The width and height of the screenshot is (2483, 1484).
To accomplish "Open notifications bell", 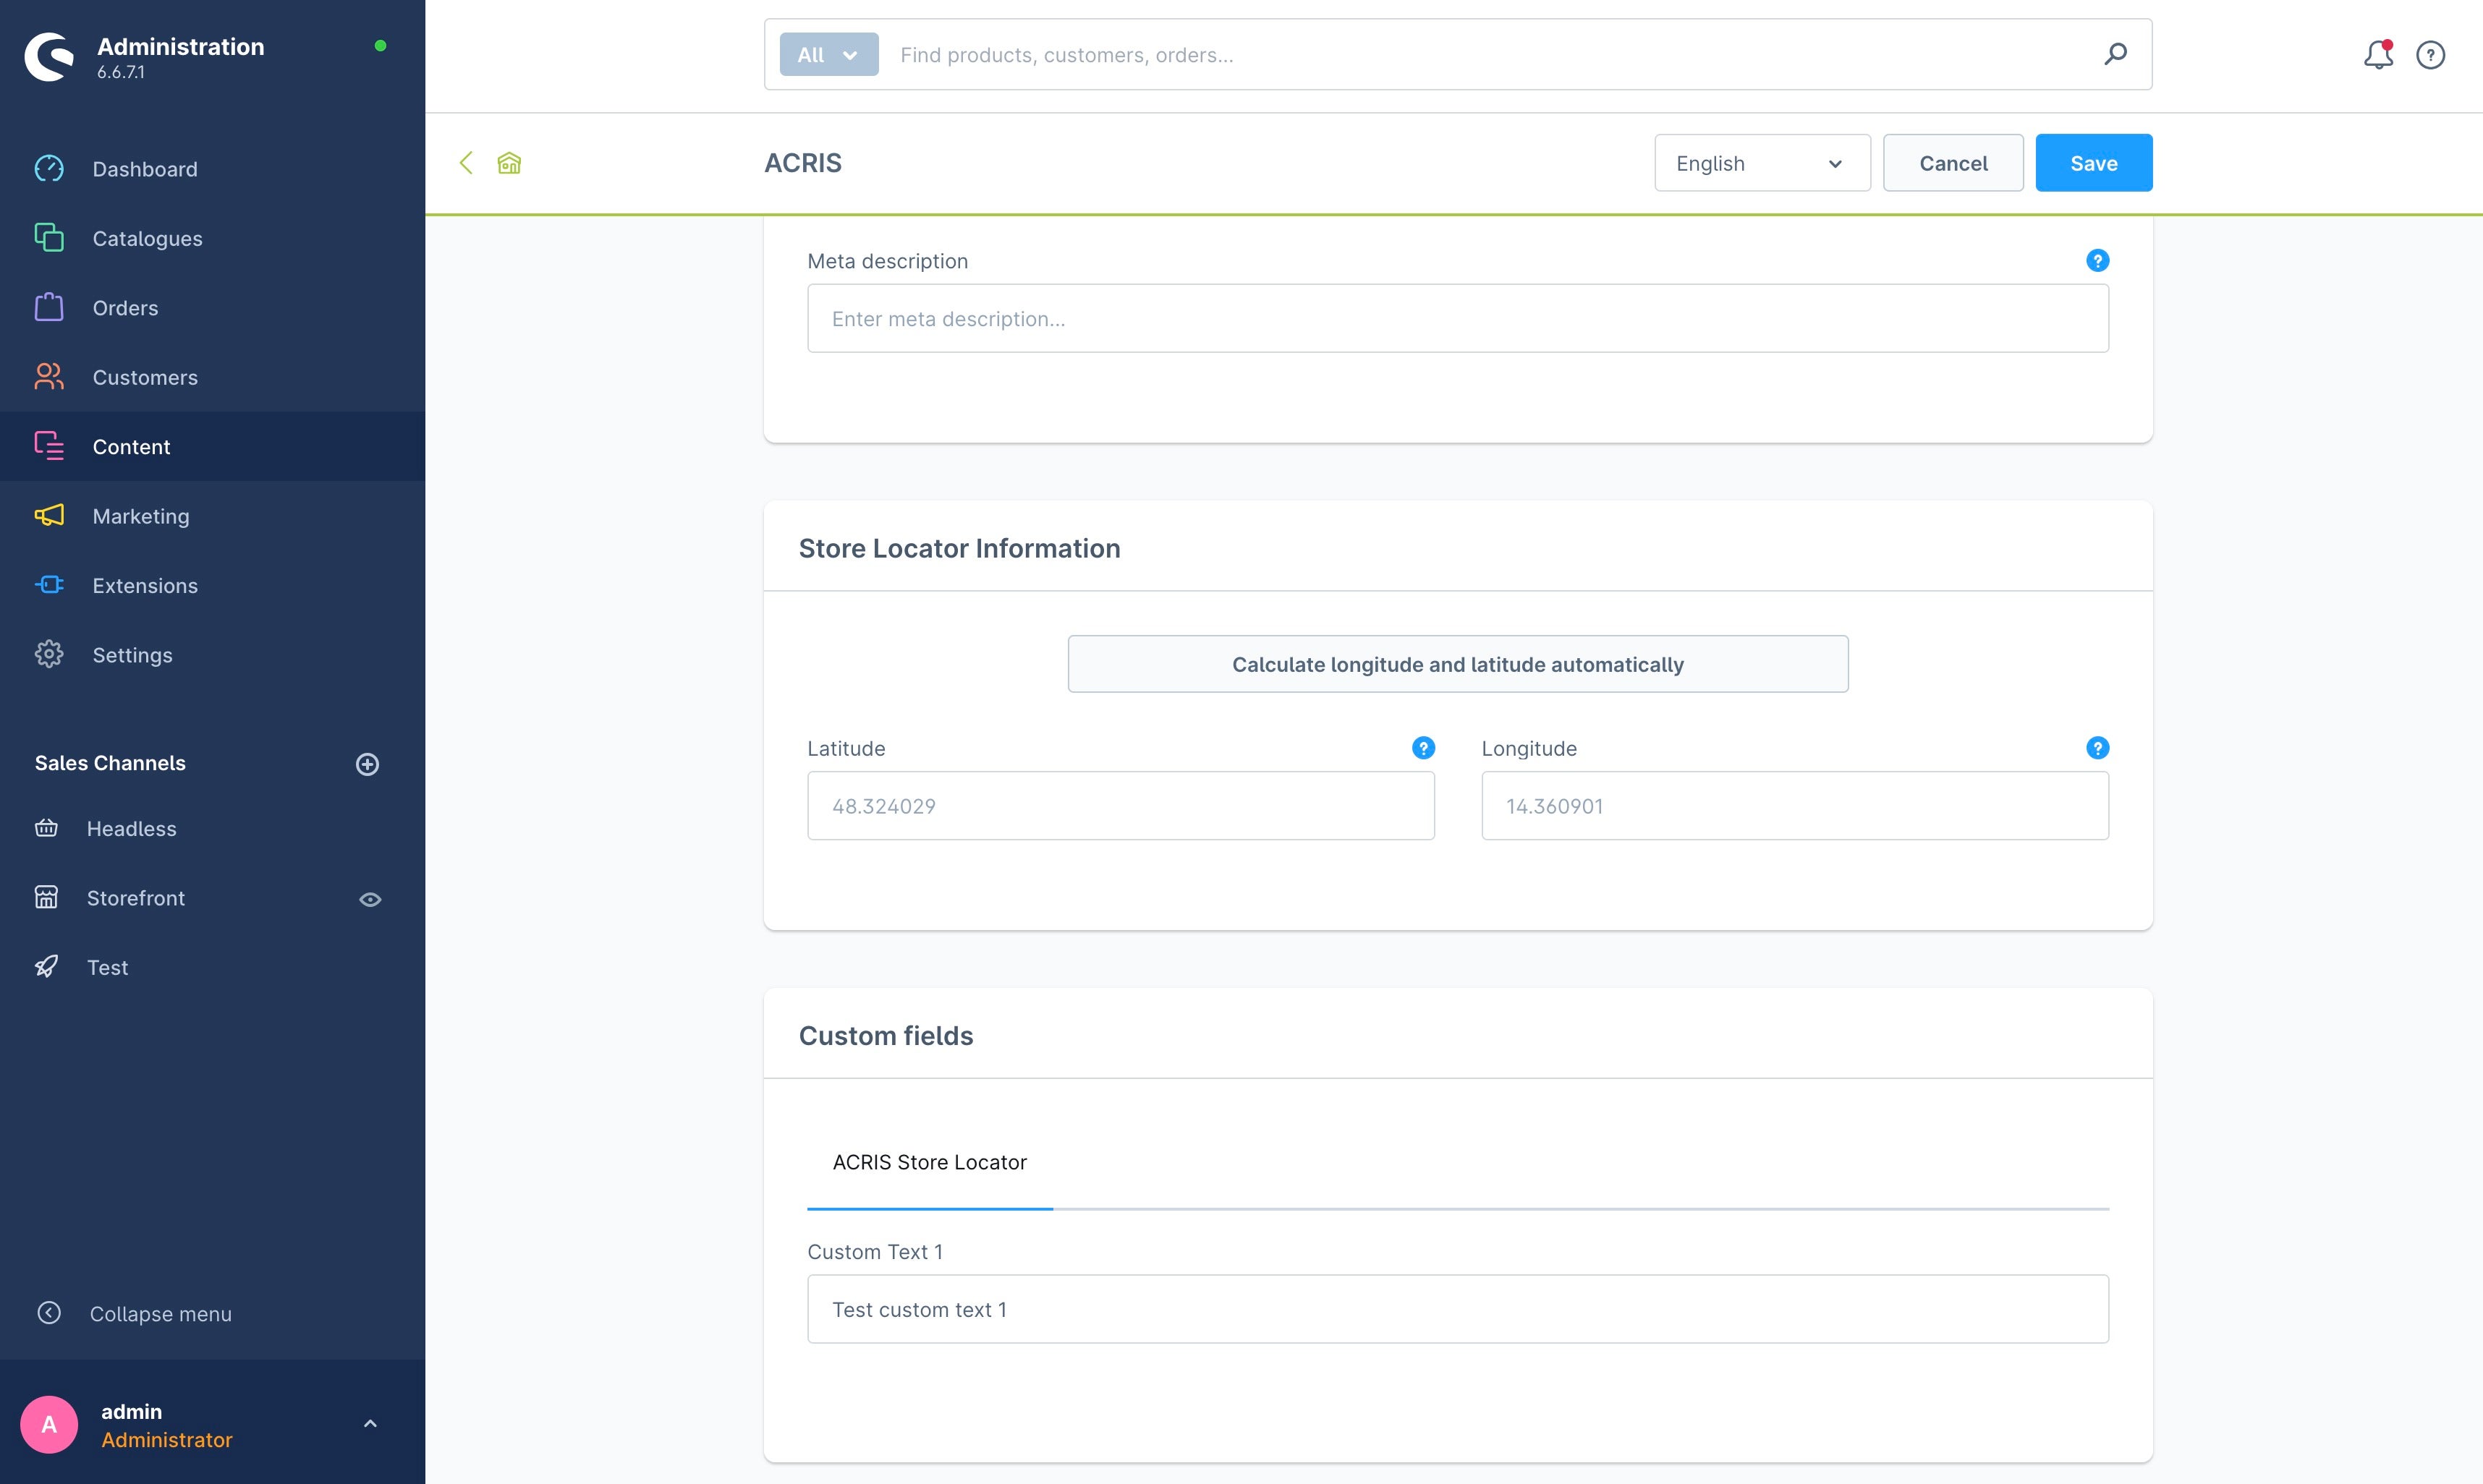I will (2379, 54).
